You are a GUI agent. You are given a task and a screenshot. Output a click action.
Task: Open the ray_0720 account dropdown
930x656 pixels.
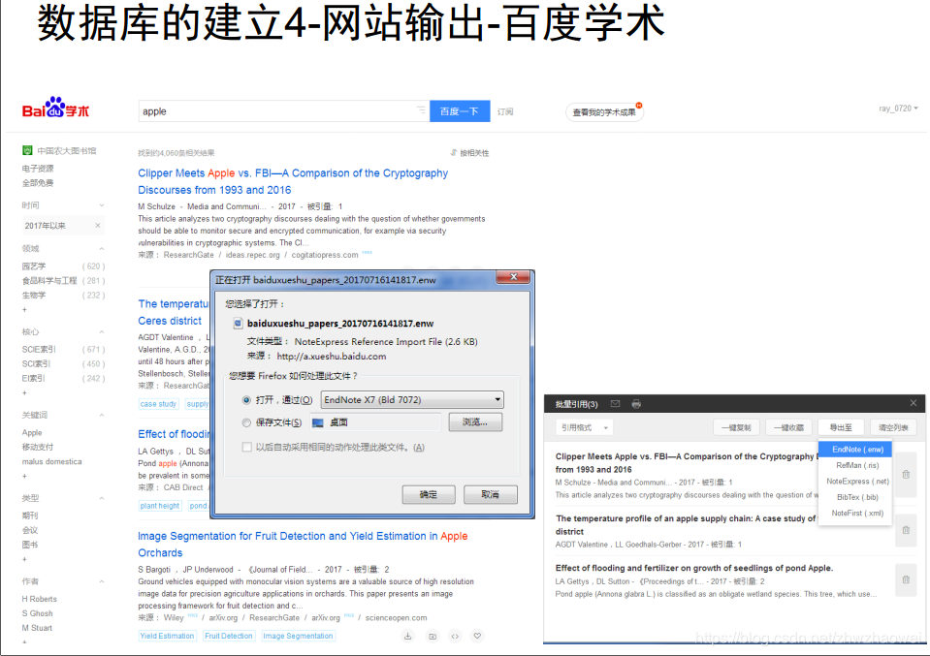pyautogui.click(x=898, y=109)
